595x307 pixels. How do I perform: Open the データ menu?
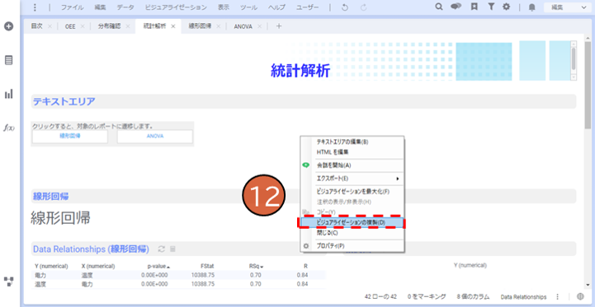[125, 7]
